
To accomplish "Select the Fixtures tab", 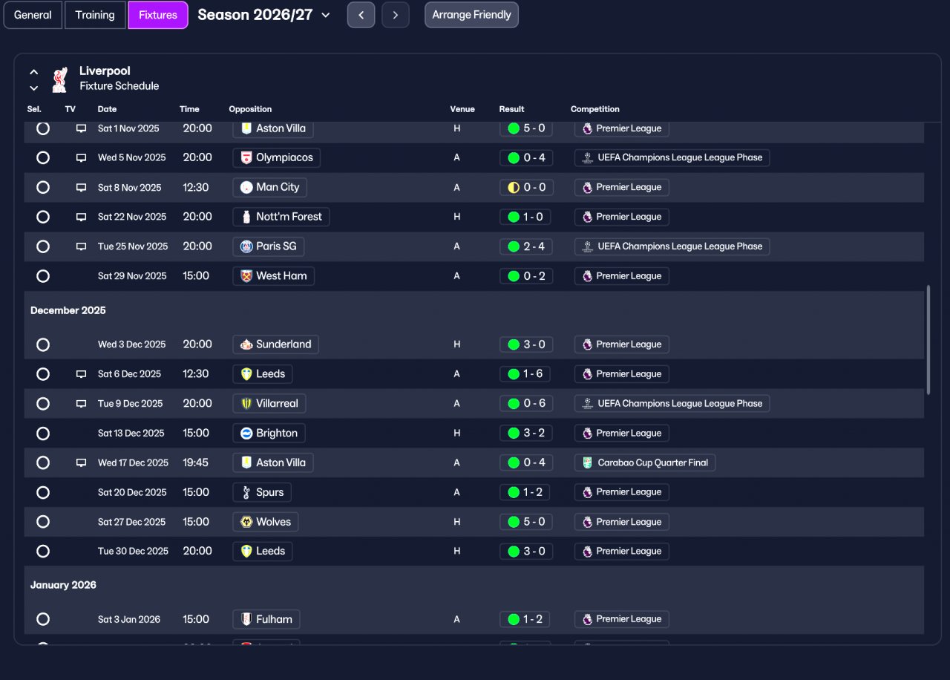I will click(x=158, y=15).
